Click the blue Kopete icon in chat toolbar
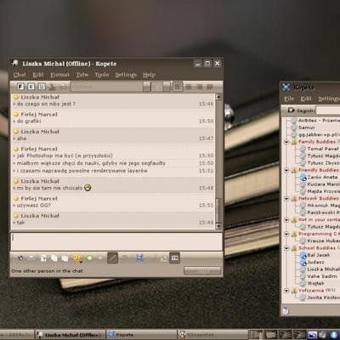This screenshot has width=340, height=340. 139,258
